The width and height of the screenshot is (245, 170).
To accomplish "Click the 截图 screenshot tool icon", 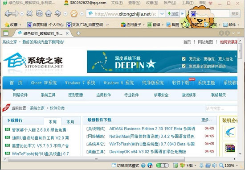I will 168,25.
